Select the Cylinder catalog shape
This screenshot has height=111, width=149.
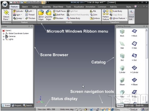[122, 69]
